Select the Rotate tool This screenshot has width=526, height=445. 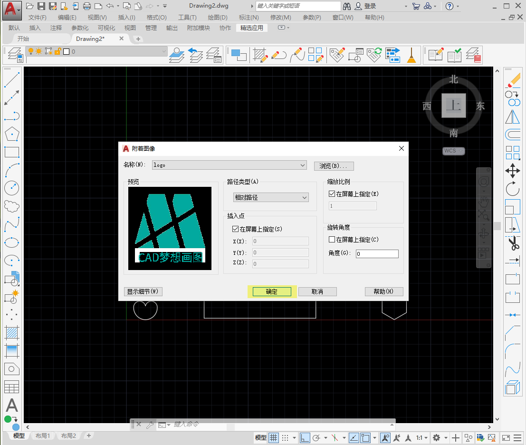513,189
